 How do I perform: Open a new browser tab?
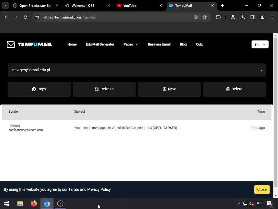[x=222, y=5]
